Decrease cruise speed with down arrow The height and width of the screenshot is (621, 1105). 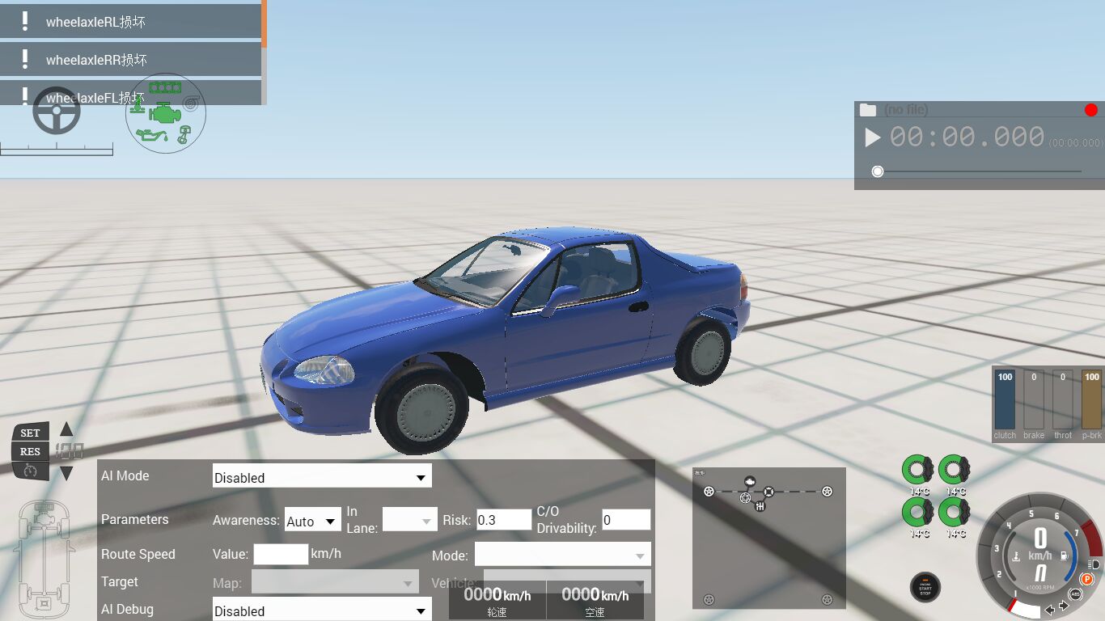[x=67, y=474]
